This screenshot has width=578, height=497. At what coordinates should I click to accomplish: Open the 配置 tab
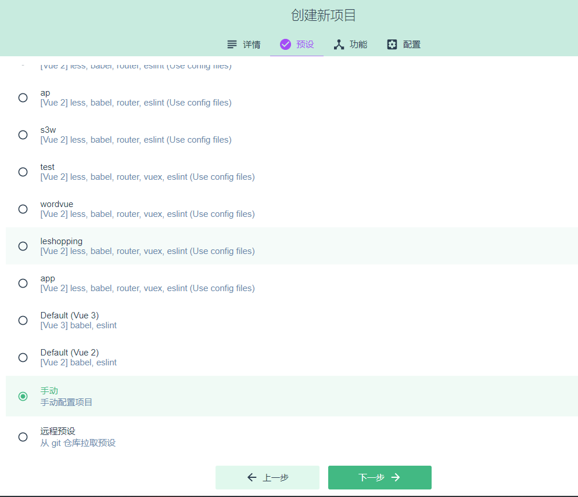tap(403, 44)
